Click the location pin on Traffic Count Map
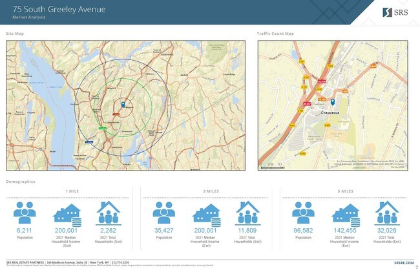The height and width of the screenshot is (272, 420). coord(332,102)
